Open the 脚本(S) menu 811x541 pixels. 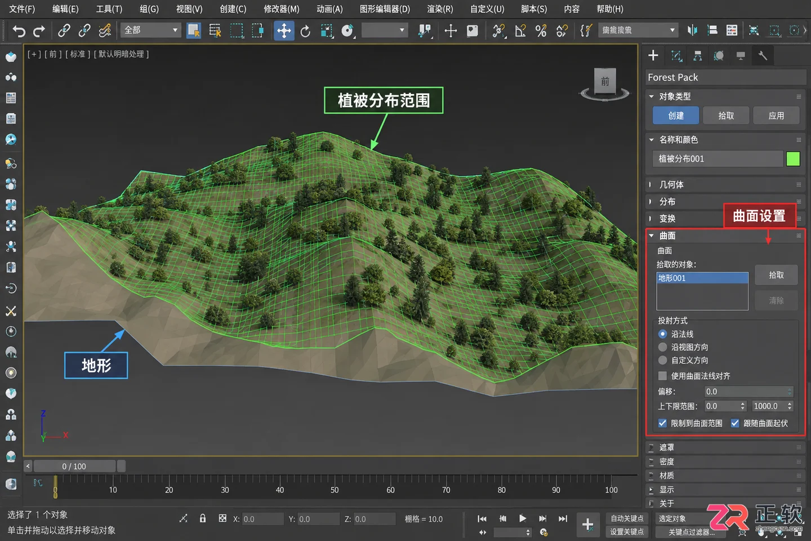[x=534, y=9]
